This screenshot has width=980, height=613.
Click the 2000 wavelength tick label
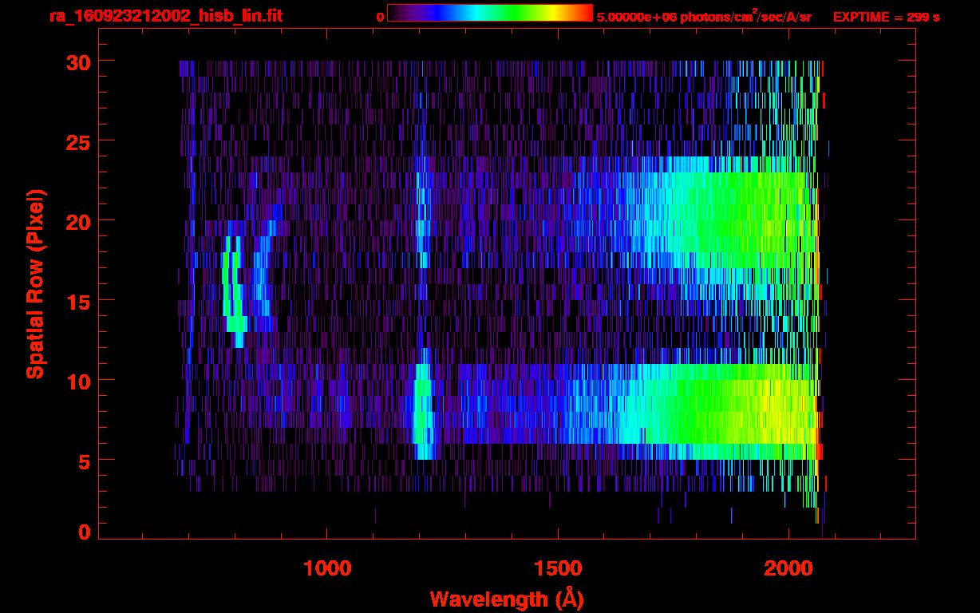coord(788,568)
